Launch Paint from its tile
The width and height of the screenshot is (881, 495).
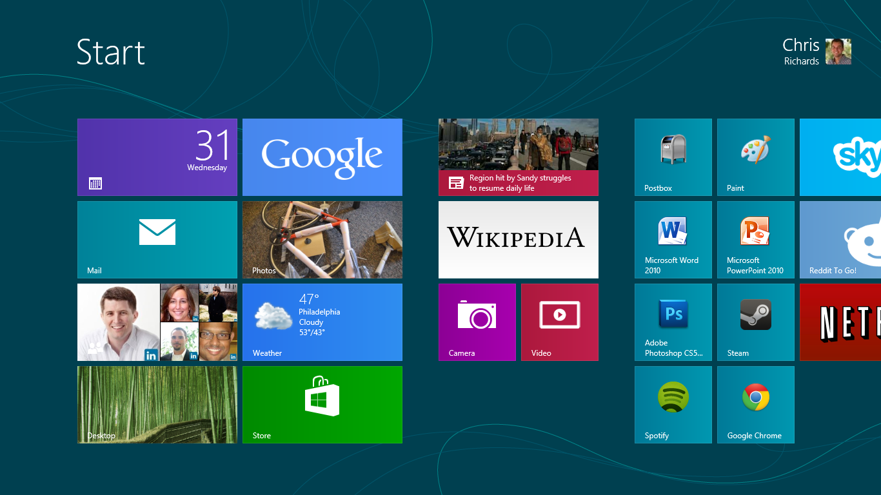756,157
